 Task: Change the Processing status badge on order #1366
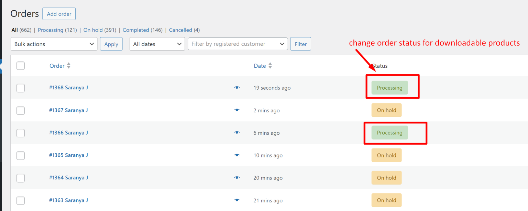coord(389,133)
